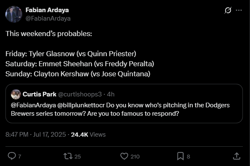Click the @curtishoops3 handle
The image size is (250, 166).
click(80, 94)
